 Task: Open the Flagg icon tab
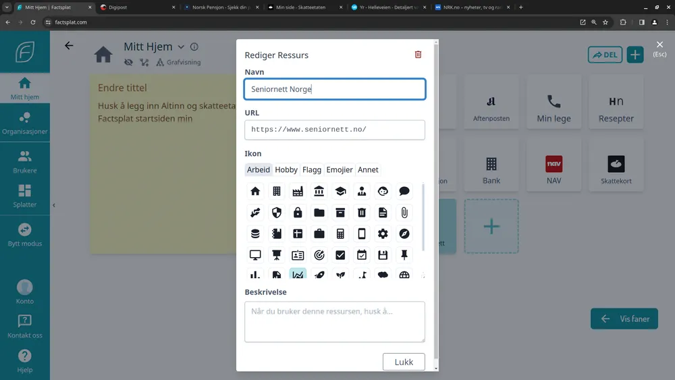312,170
